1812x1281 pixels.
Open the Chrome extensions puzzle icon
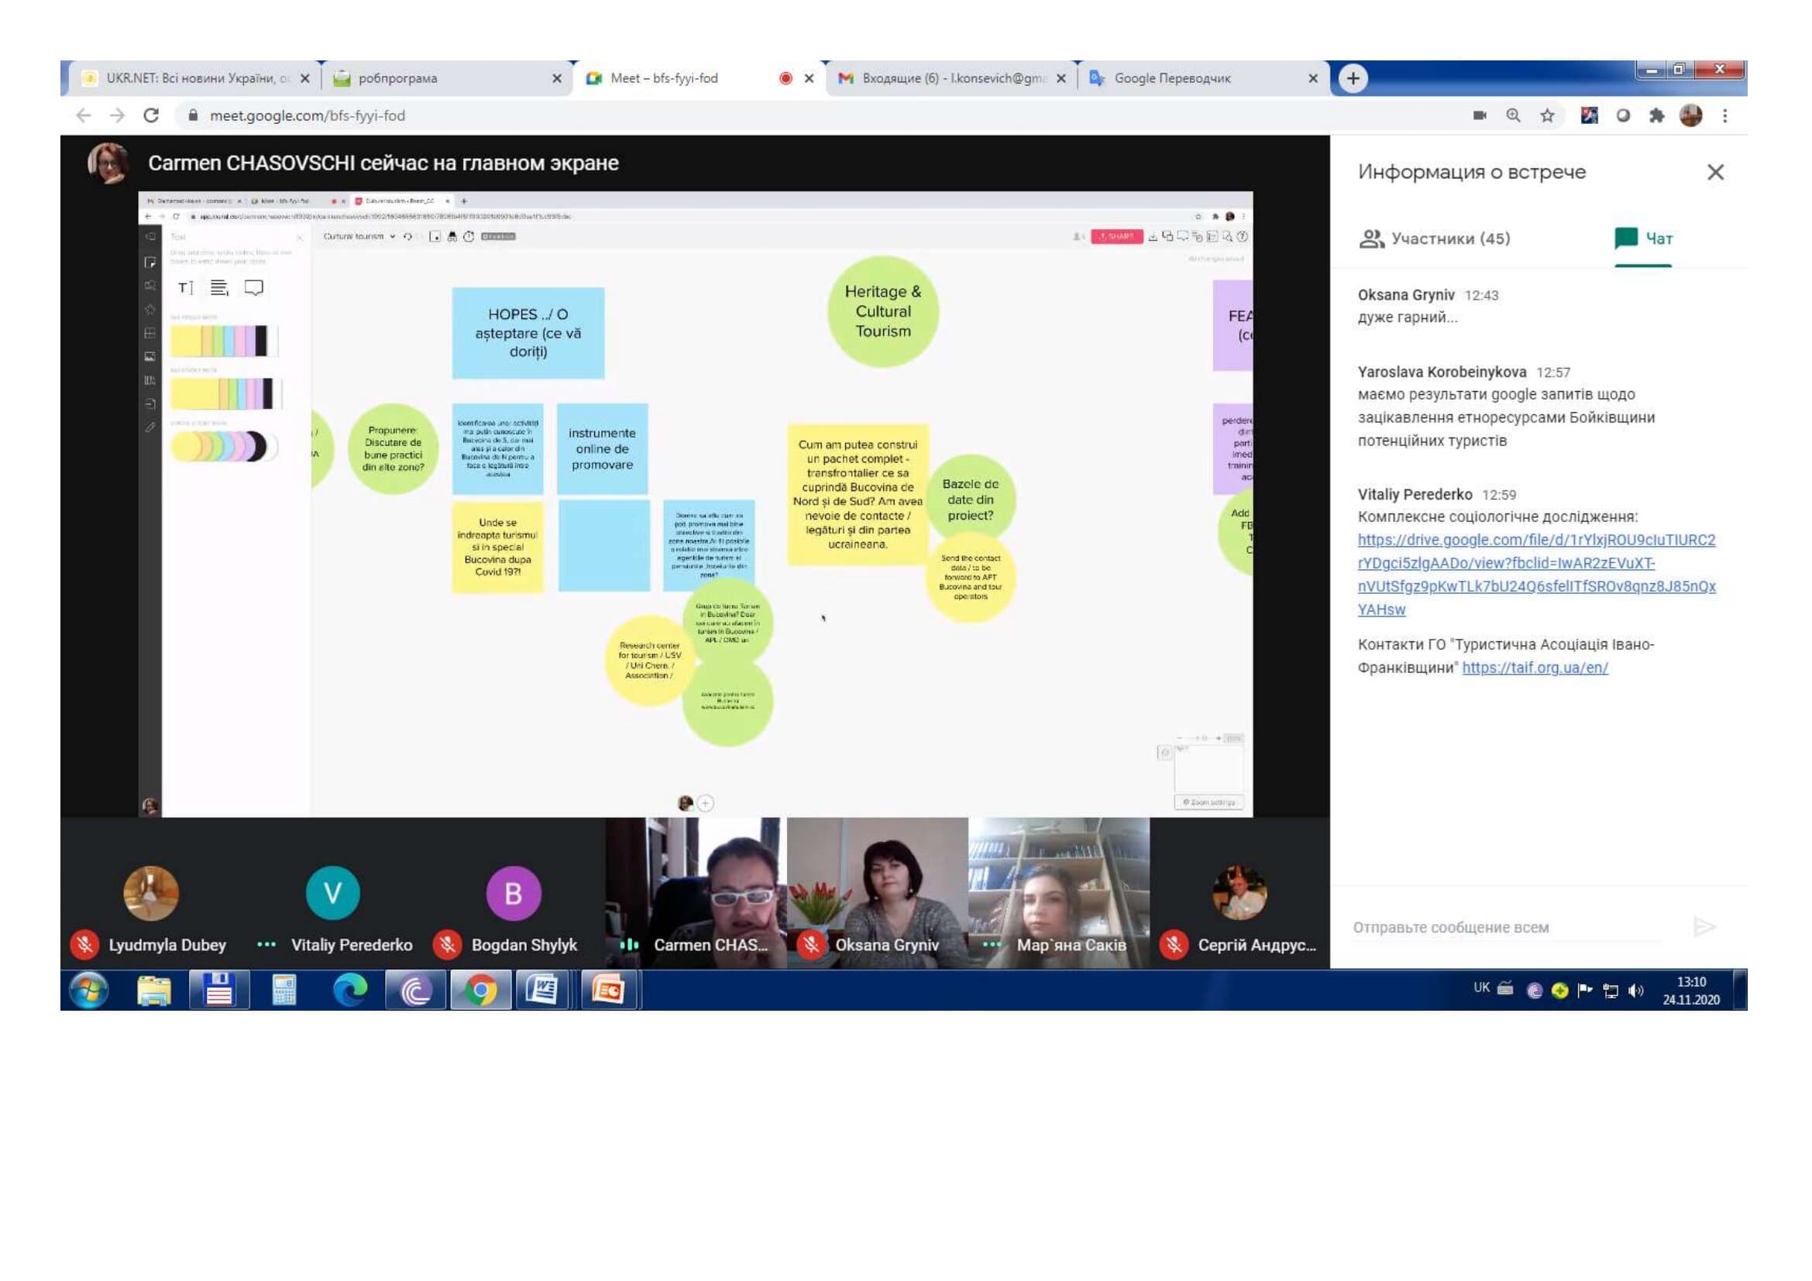(x=1656, y=116)
